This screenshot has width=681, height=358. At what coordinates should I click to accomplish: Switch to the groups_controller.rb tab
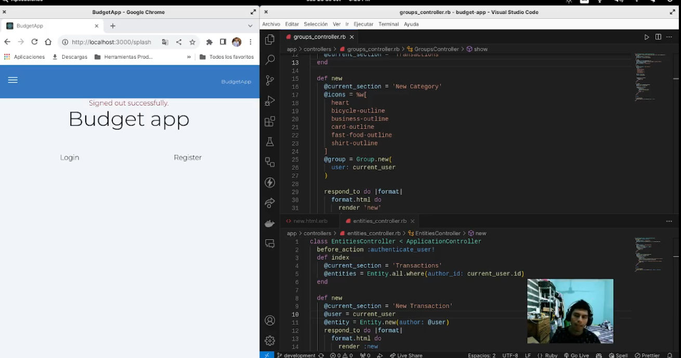(319, 37)
